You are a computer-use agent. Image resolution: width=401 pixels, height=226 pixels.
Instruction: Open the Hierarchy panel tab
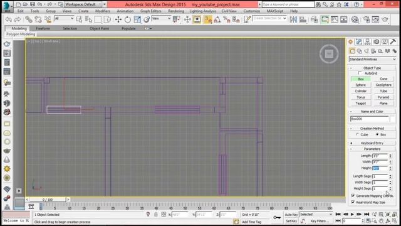click(368, 42)
